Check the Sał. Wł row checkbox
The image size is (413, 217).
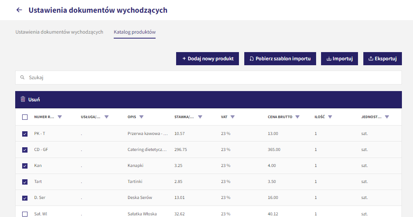pos(25,214)
